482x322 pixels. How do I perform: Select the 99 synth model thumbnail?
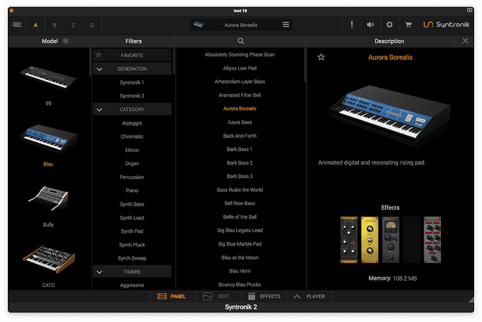48,77
